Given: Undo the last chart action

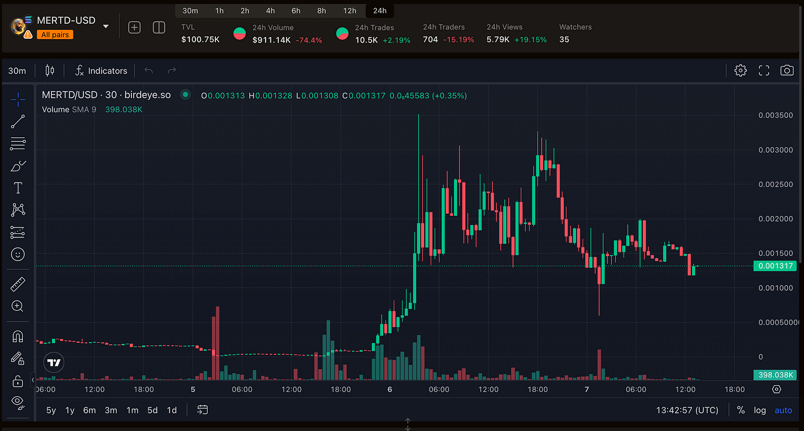Looking at the screenshot, I should [148, 70].
